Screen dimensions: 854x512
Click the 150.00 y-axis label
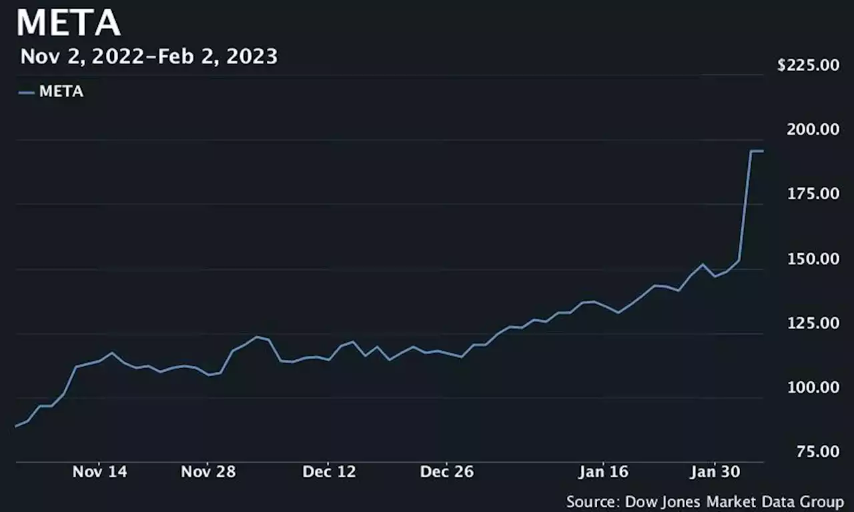click(813, 259)
